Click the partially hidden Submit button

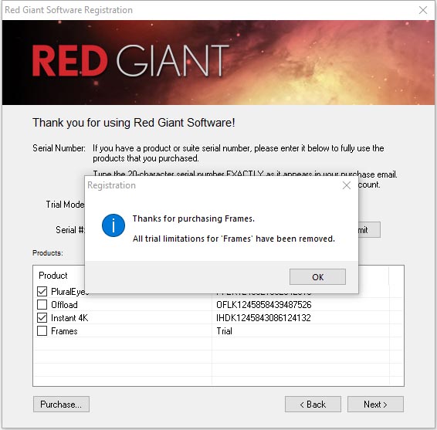click(x=369, y=230)
